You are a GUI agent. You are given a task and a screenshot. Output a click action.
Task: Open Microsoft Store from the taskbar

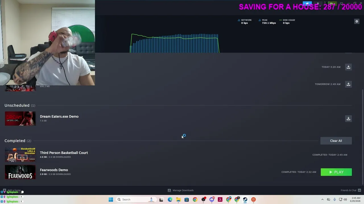coord(187,199)
